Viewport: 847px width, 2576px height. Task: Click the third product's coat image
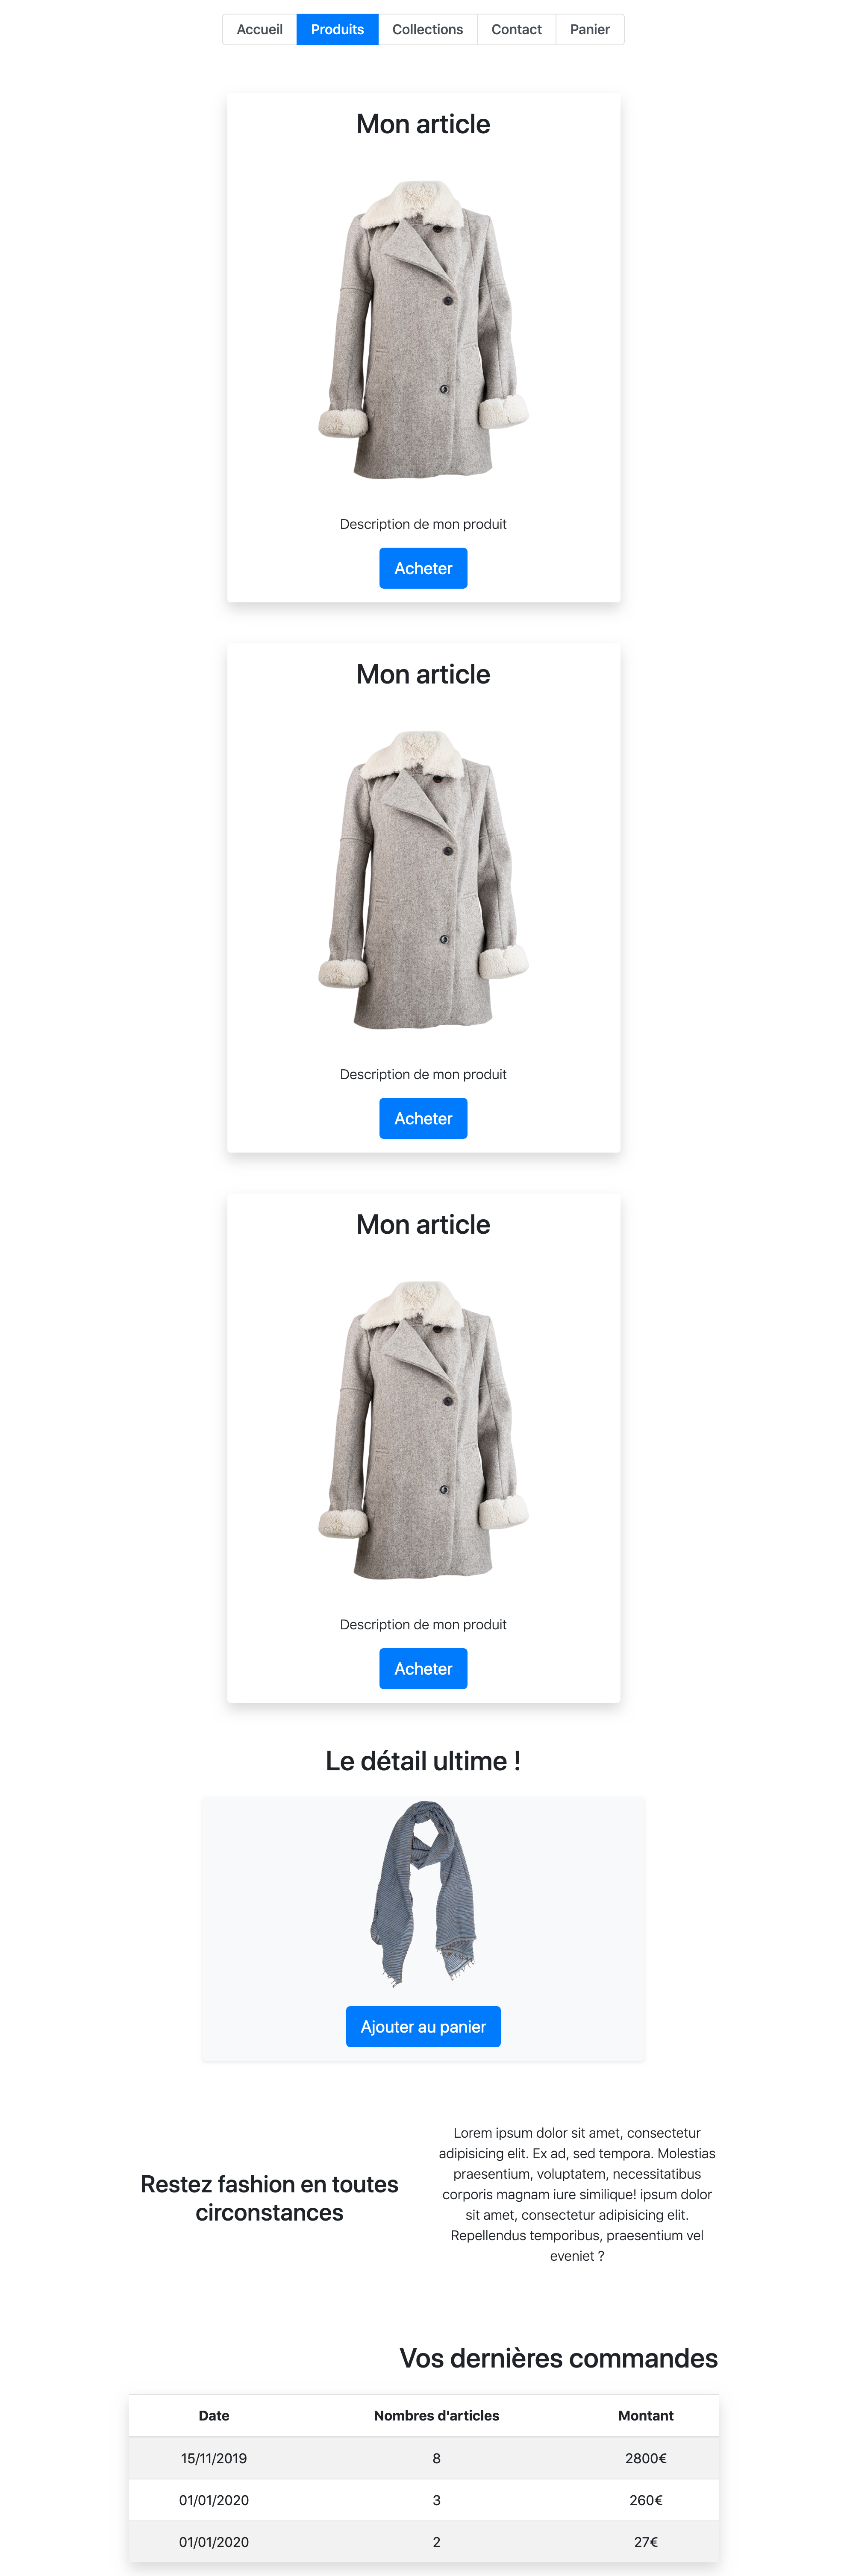423,1429
